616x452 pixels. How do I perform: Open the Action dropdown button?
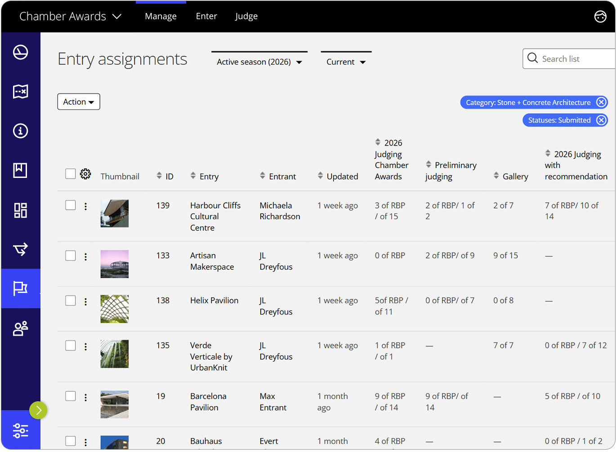pyautogui.click(x=79, y=102)
